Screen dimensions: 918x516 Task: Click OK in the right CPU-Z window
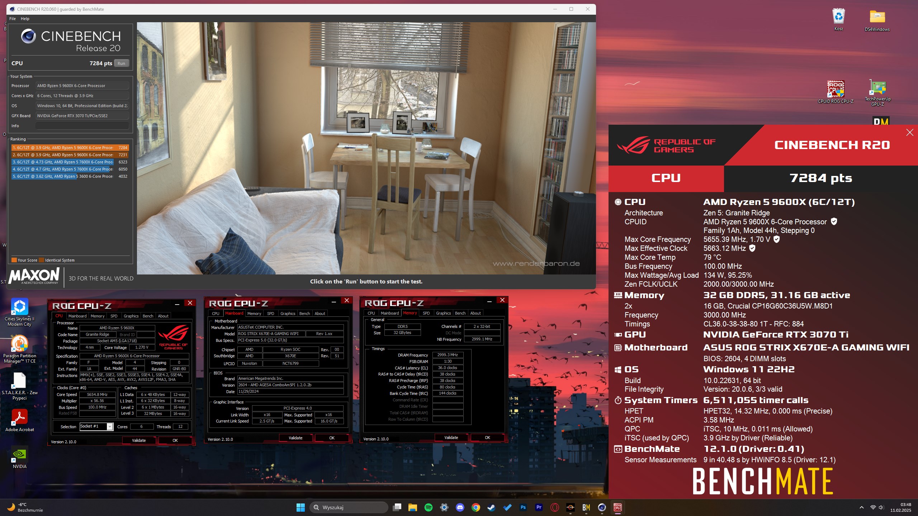(x=487, y=438)
